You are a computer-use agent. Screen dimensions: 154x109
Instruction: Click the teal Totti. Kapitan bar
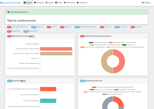(48, 101)
